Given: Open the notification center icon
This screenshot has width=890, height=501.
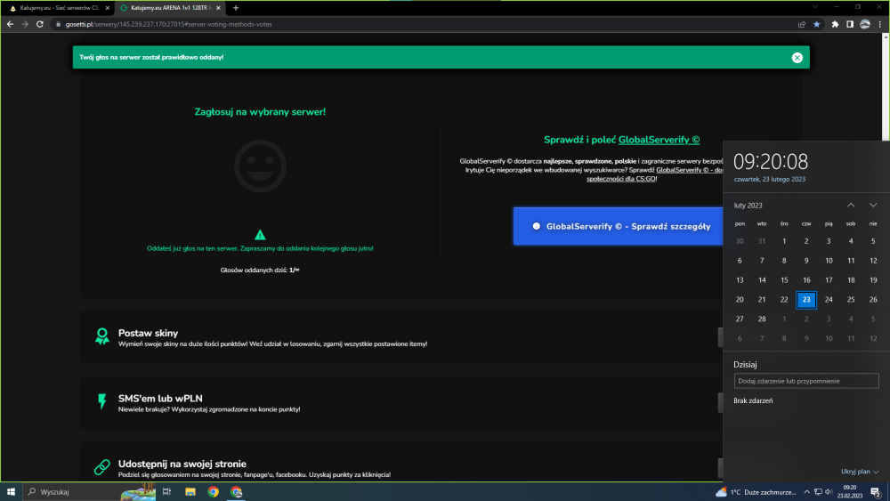Looking at the screenshot, I should 876,492.
